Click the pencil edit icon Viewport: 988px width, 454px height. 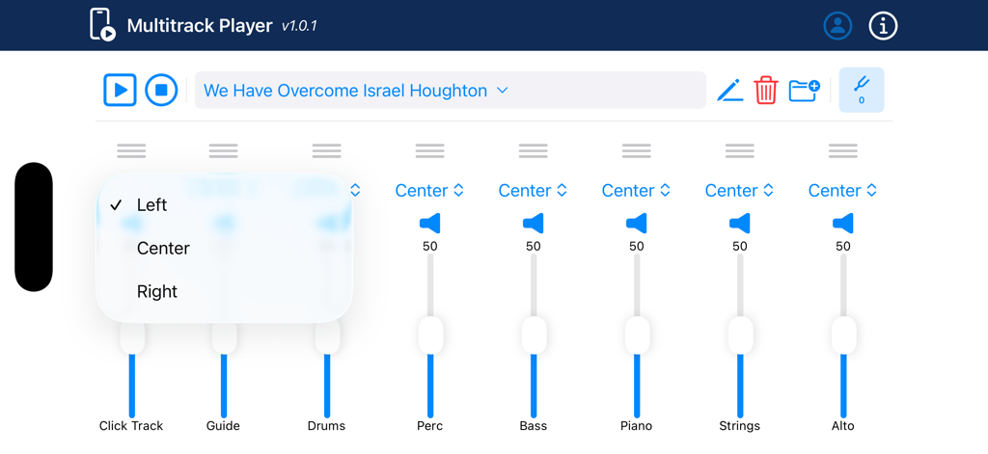[x=729, y=91]
